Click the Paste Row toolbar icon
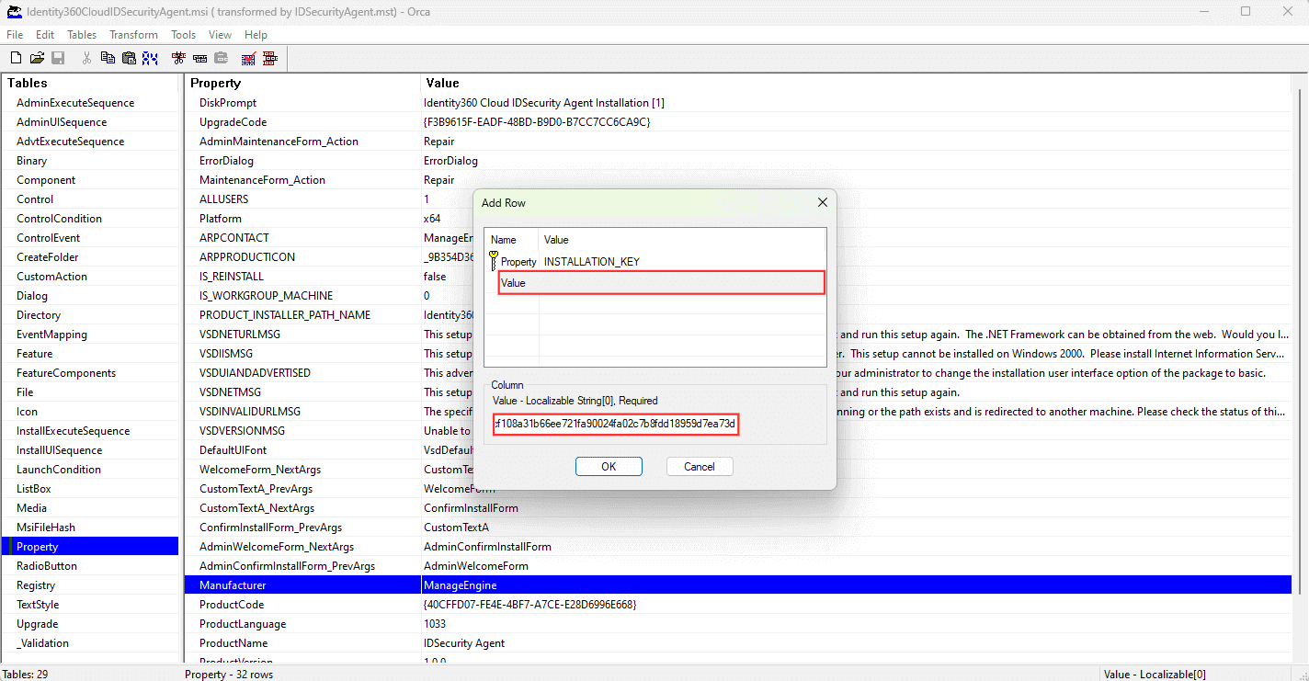 coord(221,58)
